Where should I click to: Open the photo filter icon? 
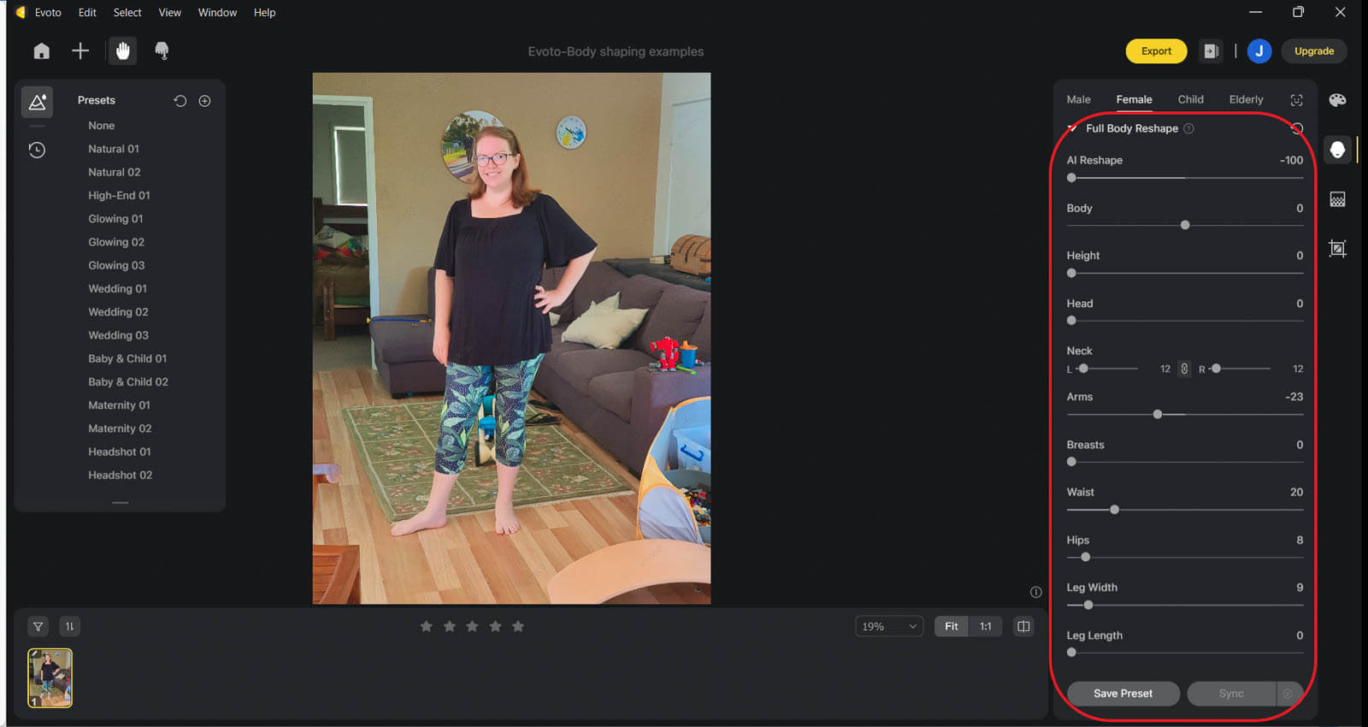click(x=38, y=627)
